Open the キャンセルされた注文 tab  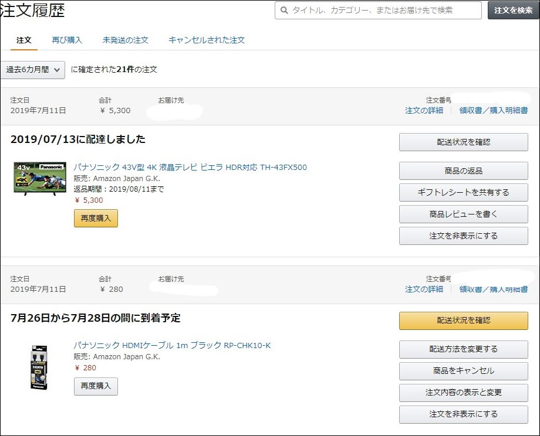(x=207, y=40)
